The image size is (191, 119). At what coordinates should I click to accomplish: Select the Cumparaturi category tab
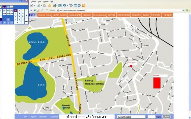click(x=99, y=15)
